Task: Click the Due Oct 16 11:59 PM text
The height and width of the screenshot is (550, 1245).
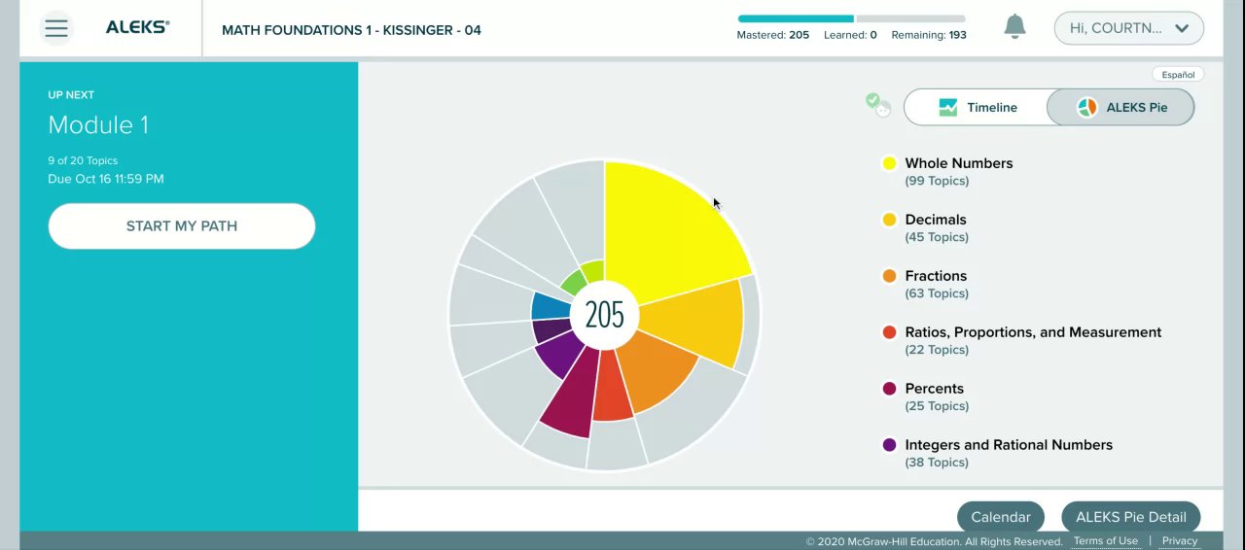Action: tap(106, 179)
